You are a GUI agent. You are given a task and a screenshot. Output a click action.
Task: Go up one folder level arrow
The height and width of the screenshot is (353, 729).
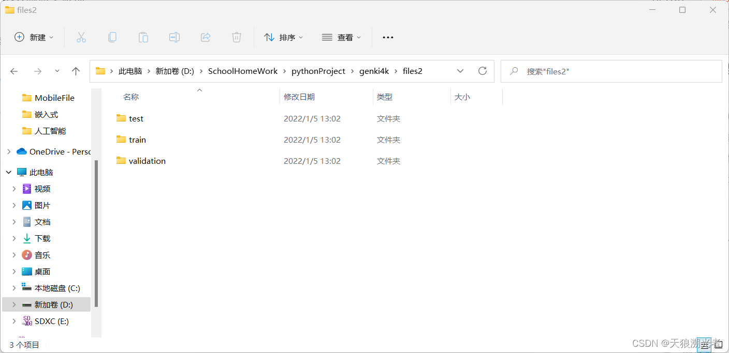[76, 71]
